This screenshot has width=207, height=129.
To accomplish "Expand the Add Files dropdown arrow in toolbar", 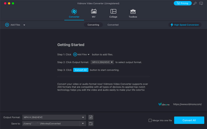I will (x=24, y=25).
